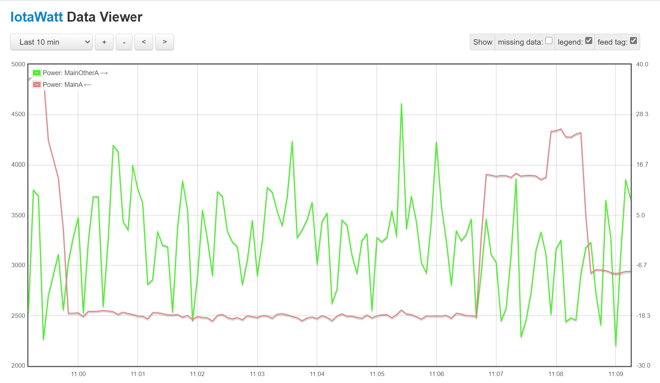Click the Power: MainA legend label
Screen dimensions: 660x383
tap(63, 85)
